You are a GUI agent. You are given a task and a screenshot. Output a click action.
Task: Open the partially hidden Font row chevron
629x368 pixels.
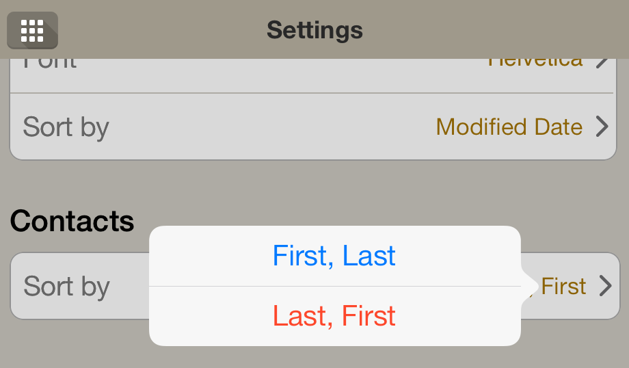(602, 64)
